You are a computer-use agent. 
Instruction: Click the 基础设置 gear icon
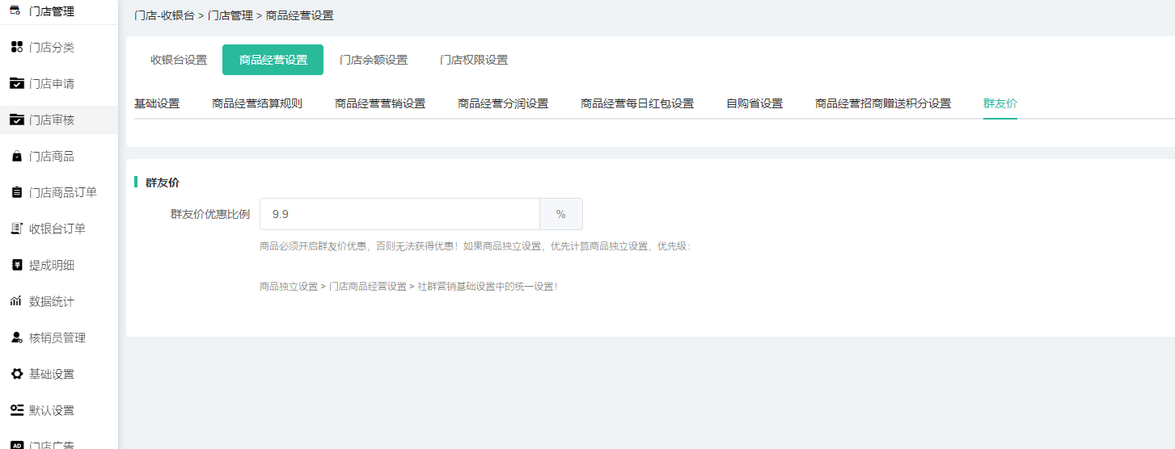(x=16, y=375)
